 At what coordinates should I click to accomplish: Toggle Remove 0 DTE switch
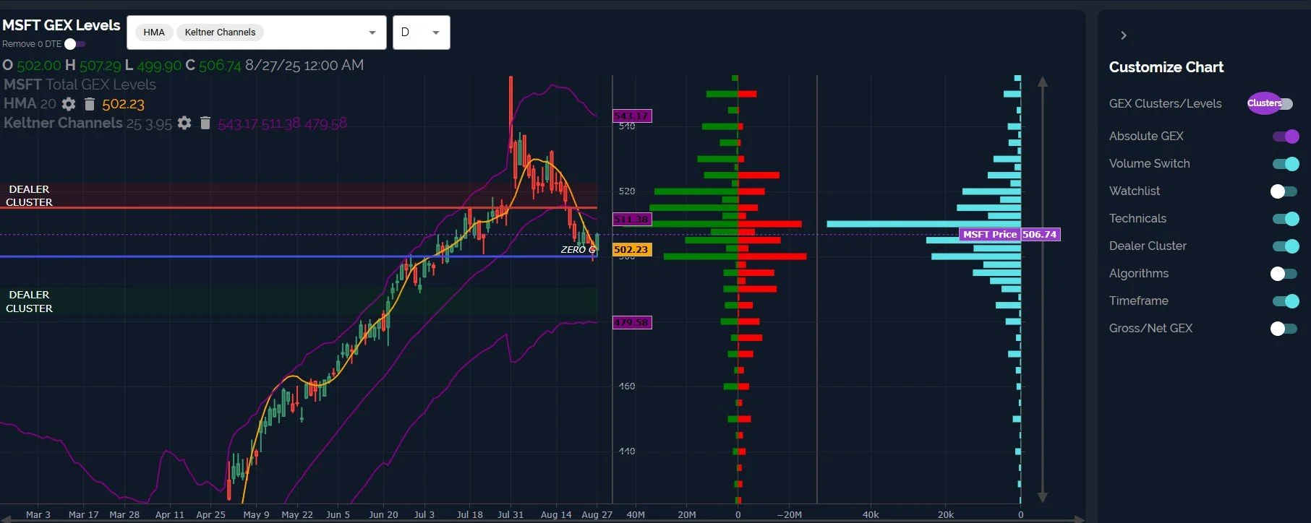click(x=74, y=44)
